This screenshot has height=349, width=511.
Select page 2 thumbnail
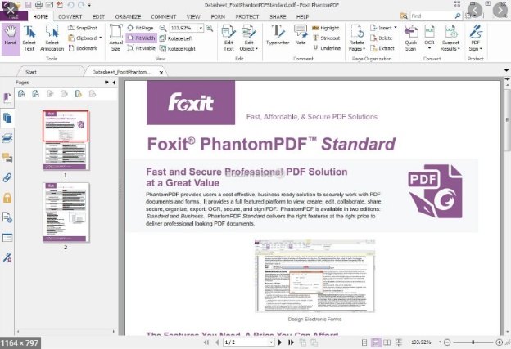66,213
